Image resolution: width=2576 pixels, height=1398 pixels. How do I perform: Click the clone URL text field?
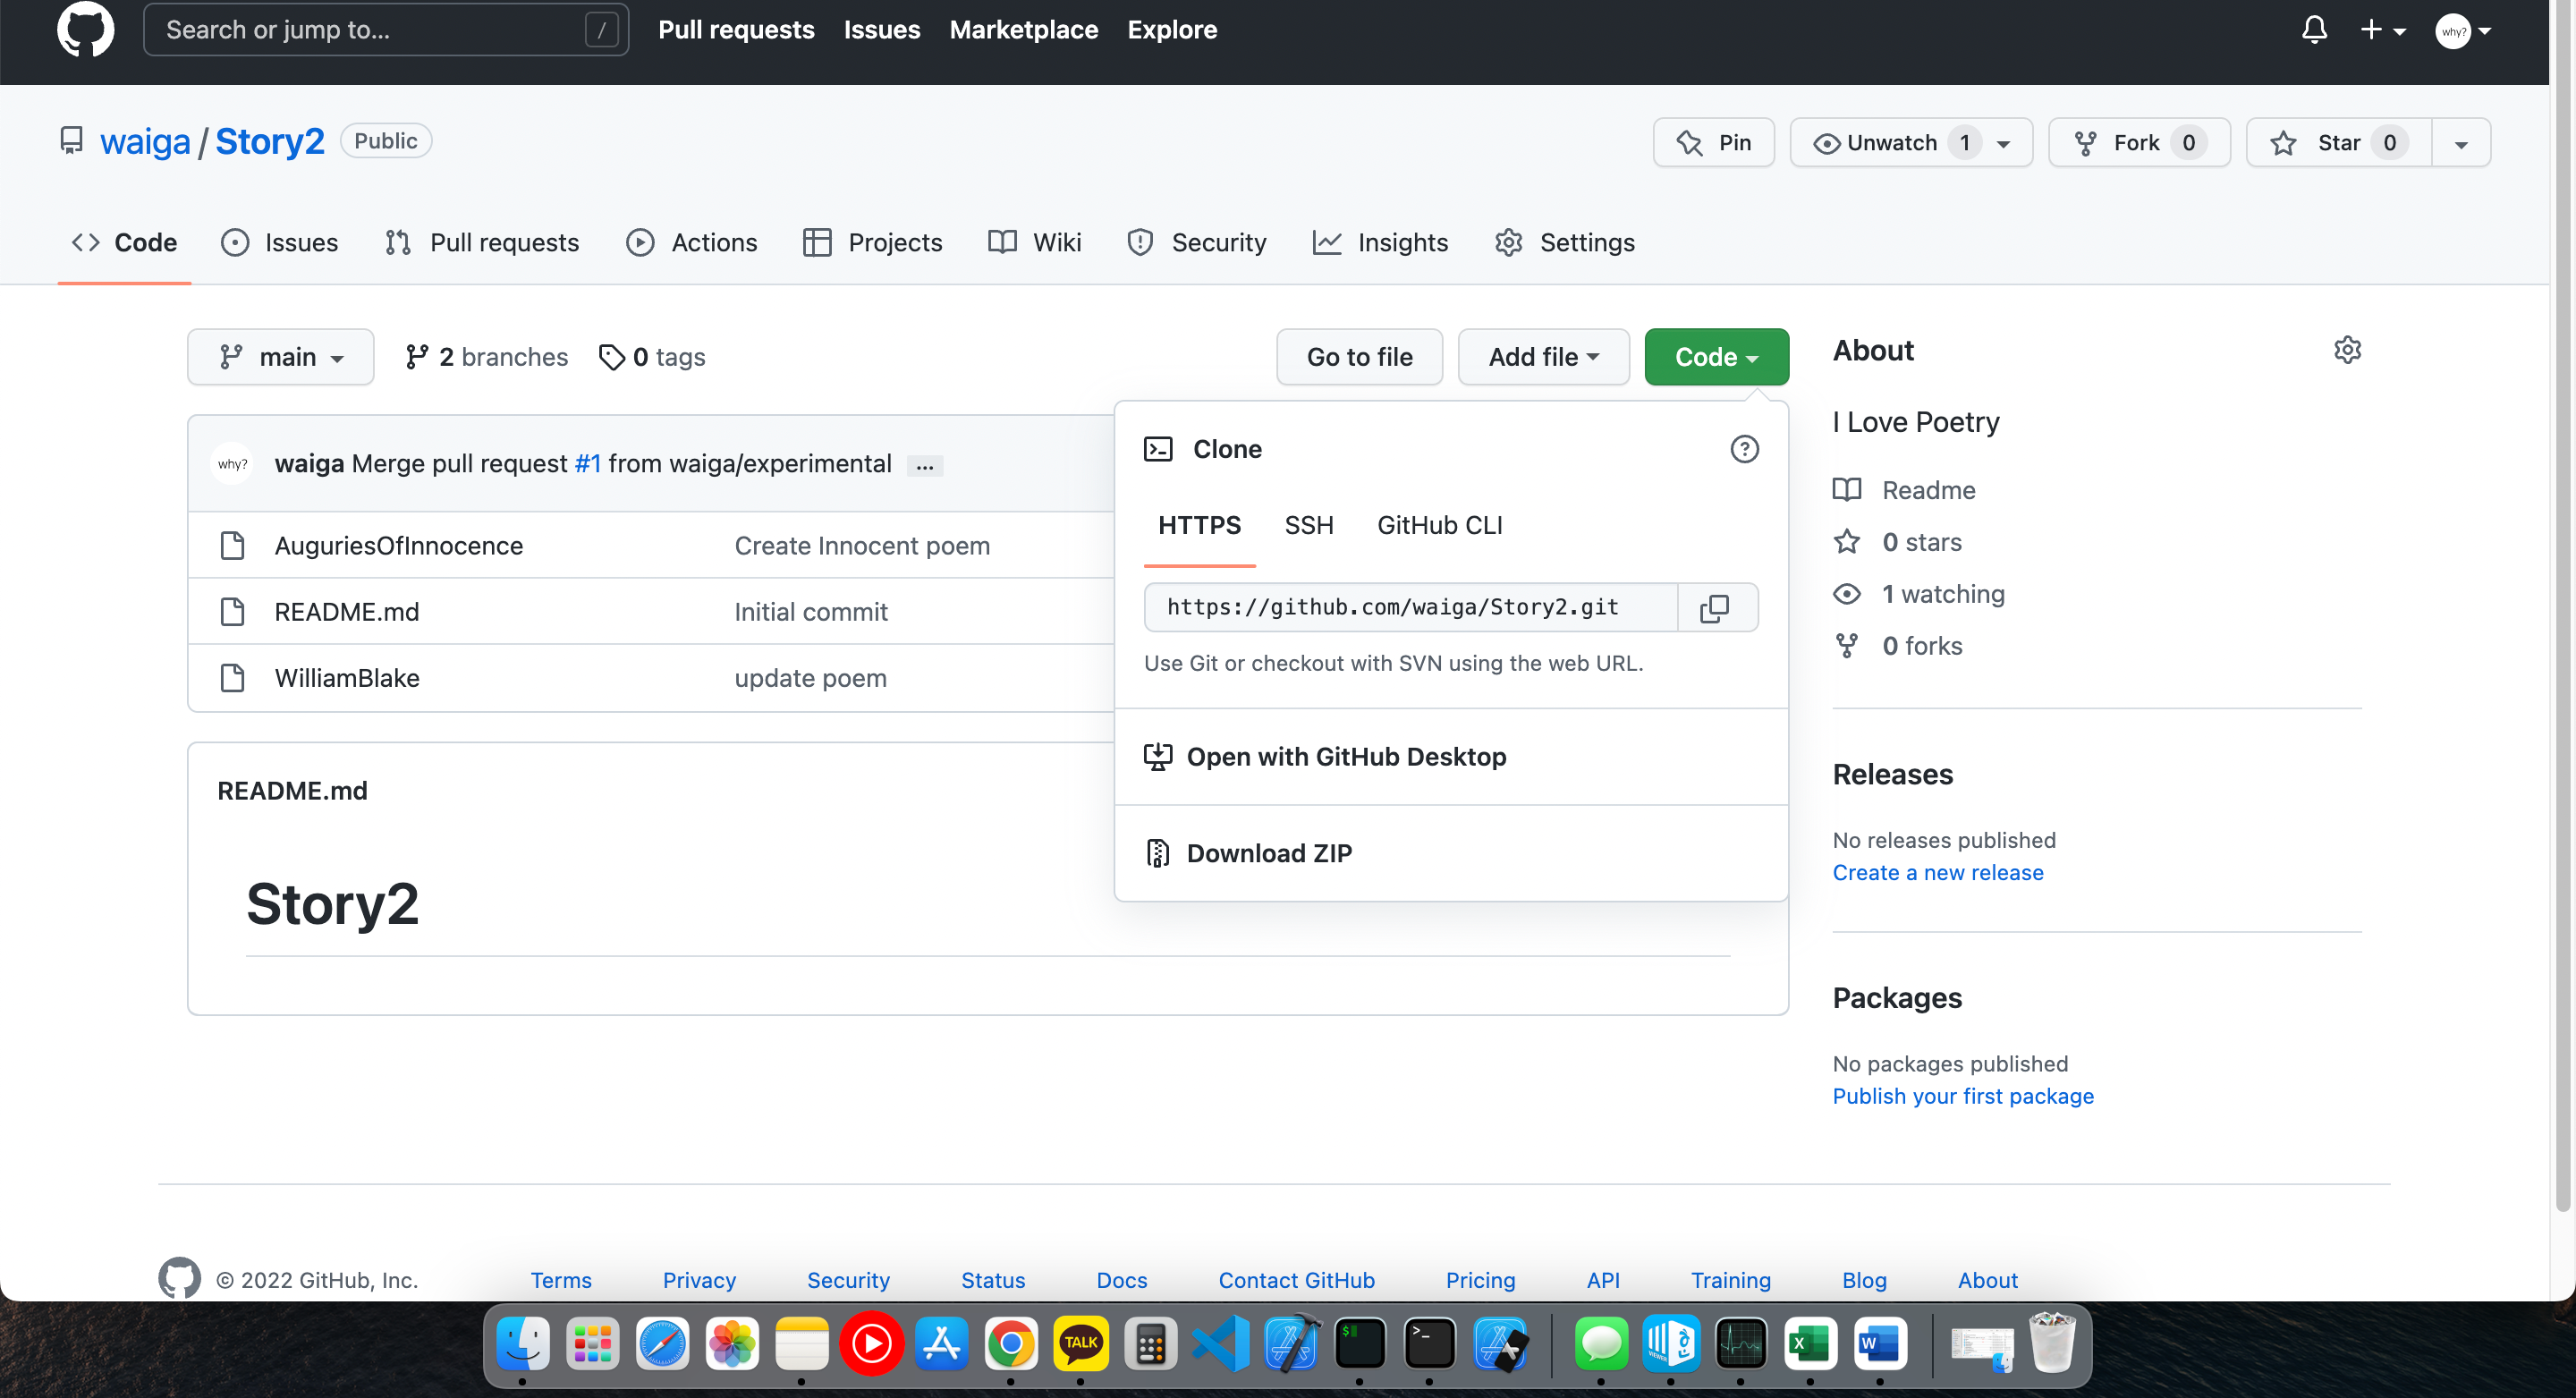pyautogui.click(x=1411, y=608)
